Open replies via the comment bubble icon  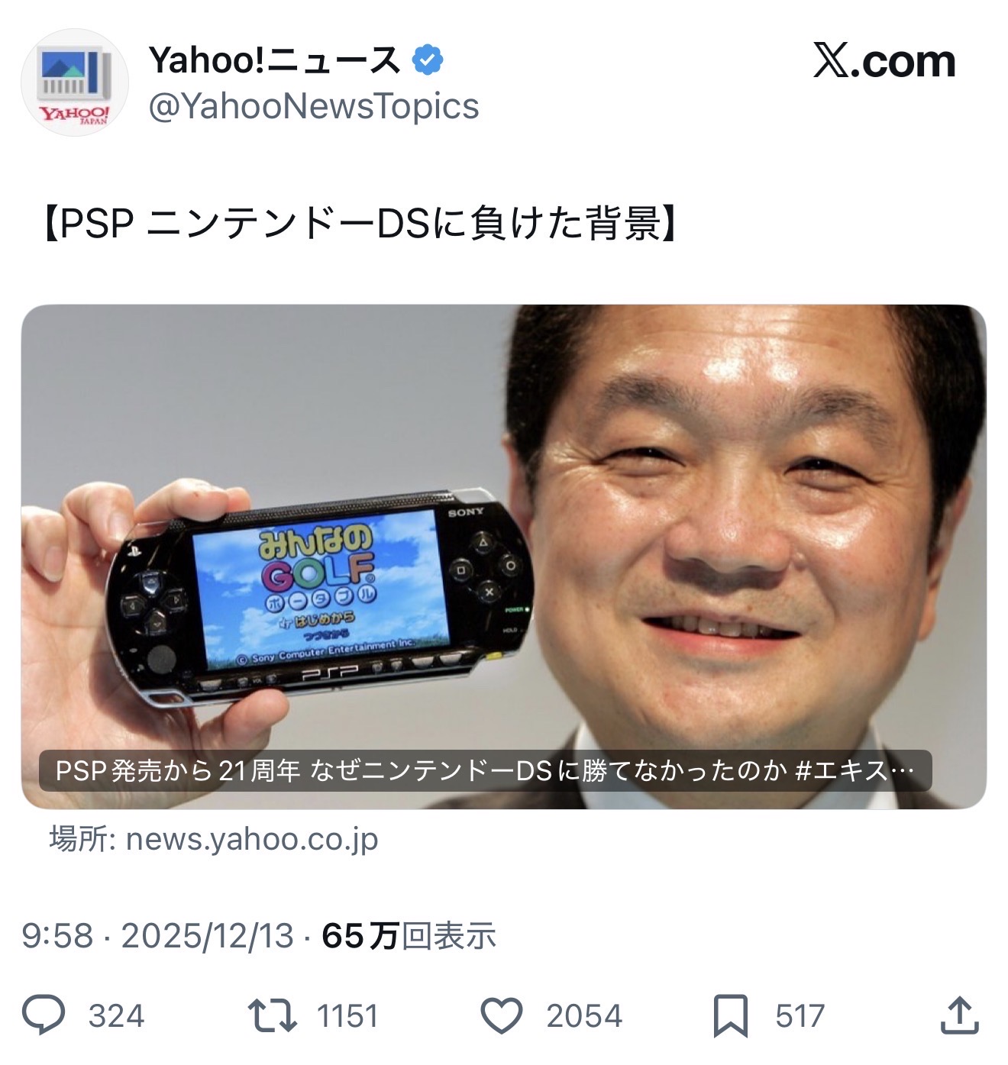point(44,1015)
